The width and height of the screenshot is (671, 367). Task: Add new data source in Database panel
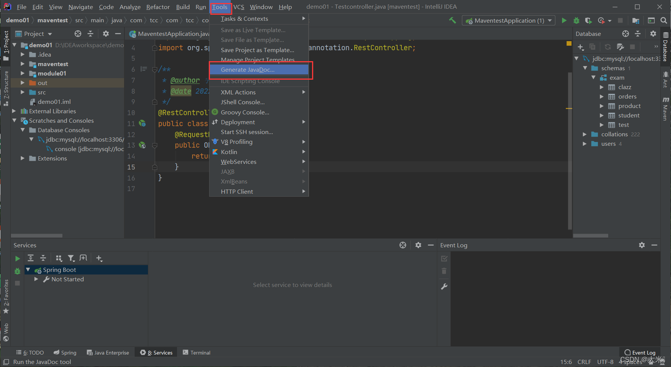(x=581, y=47)
